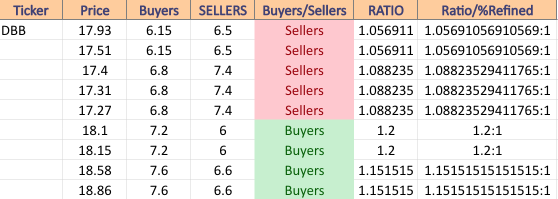
Task: Select the price cell 17.51
Action: point(94,50)
